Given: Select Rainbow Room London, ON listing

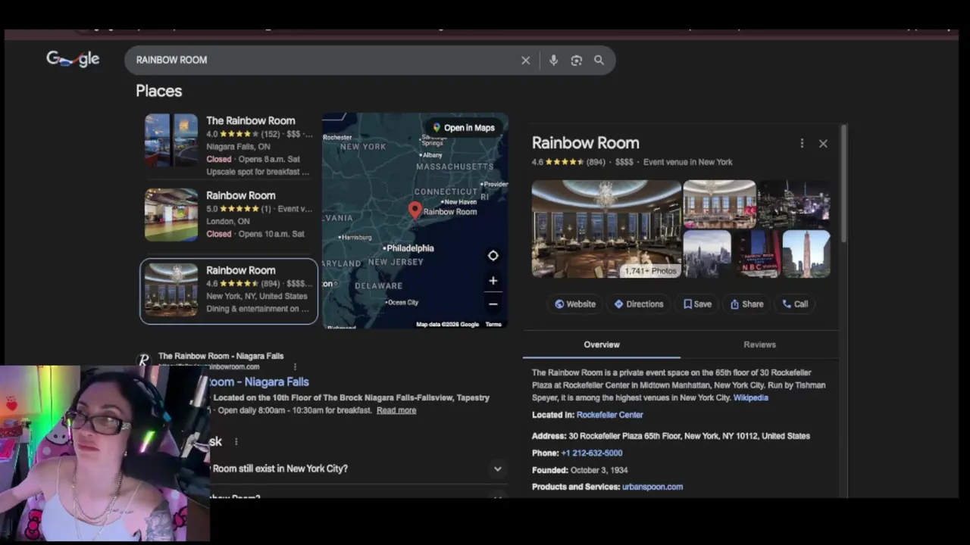Looking at the screenshot, I should [x=227, y=215].
